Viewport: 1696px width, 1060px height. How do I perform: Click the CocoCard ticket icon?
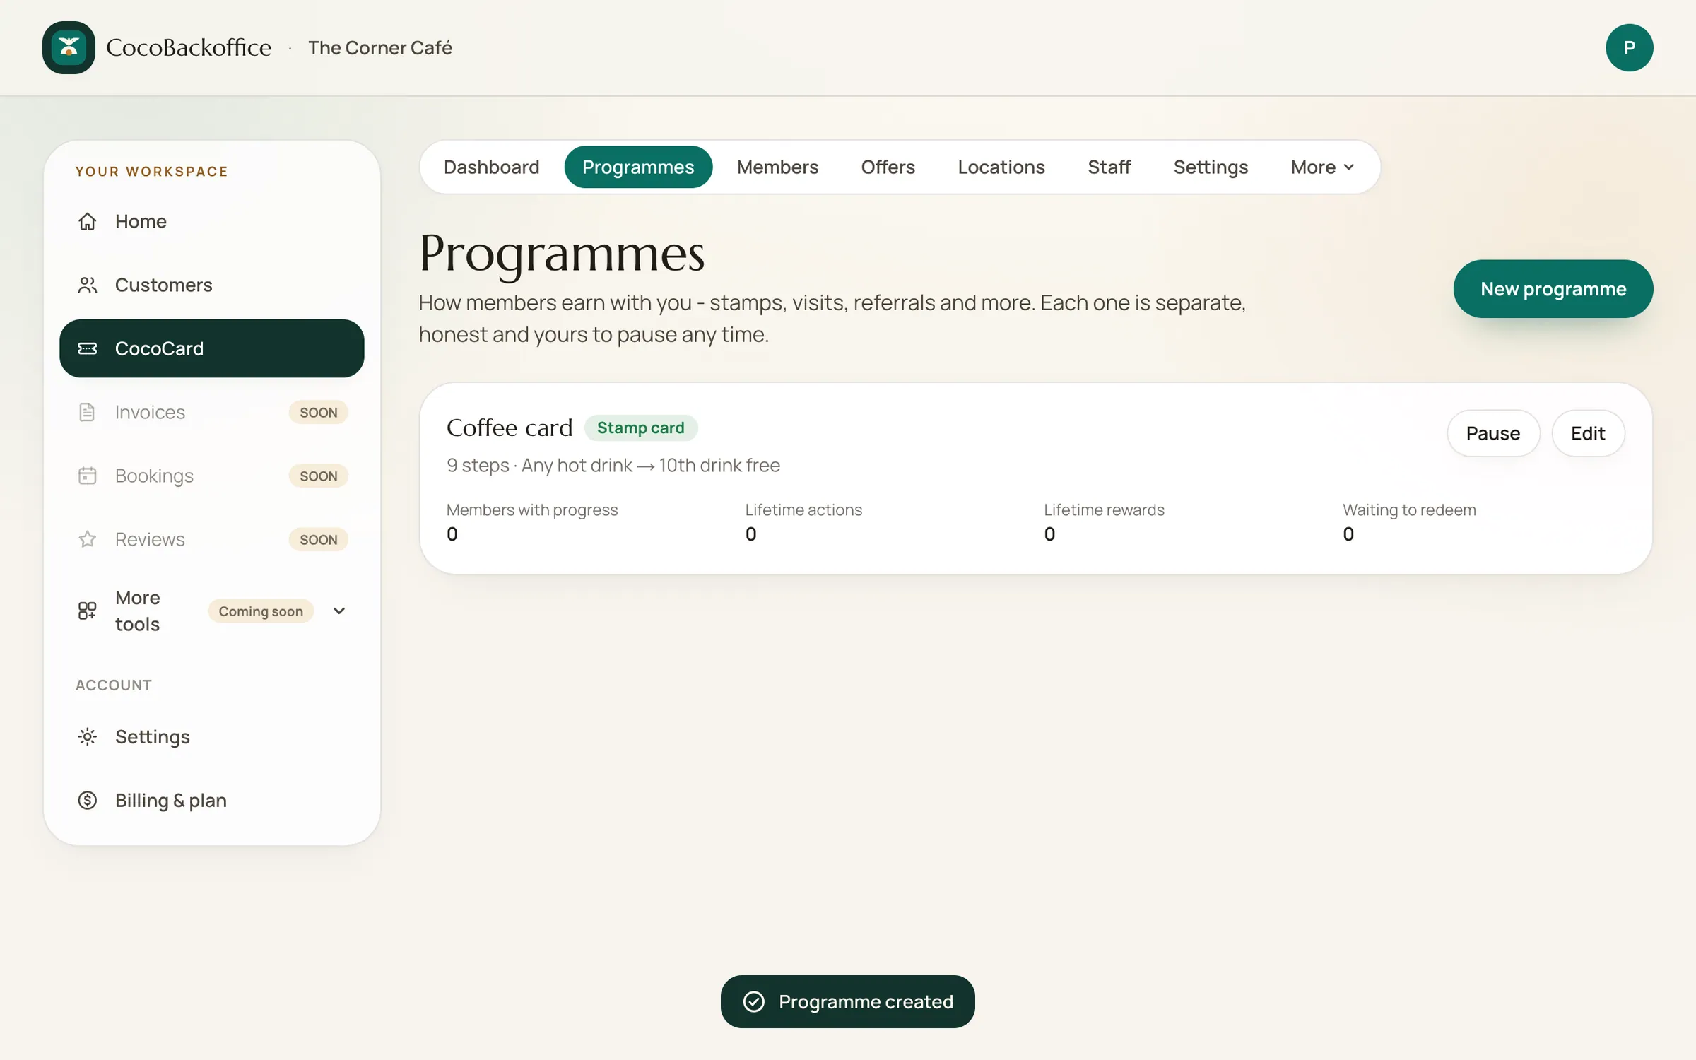point(87,348)
